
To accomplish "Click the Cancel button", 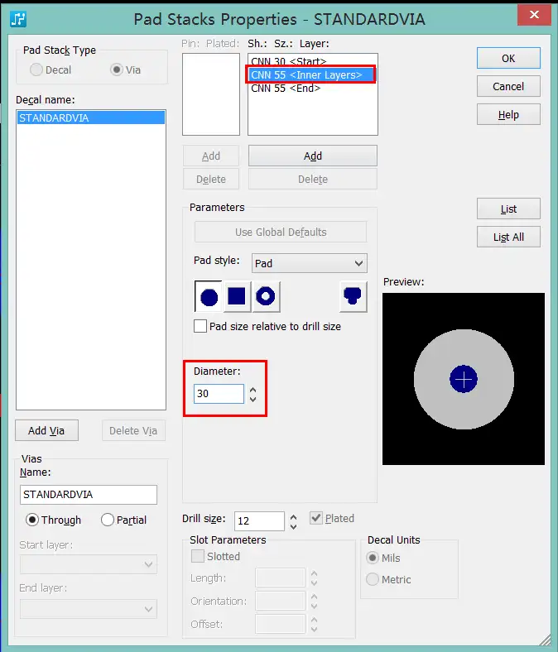I will pyautogui.click(x=508, y=86).
